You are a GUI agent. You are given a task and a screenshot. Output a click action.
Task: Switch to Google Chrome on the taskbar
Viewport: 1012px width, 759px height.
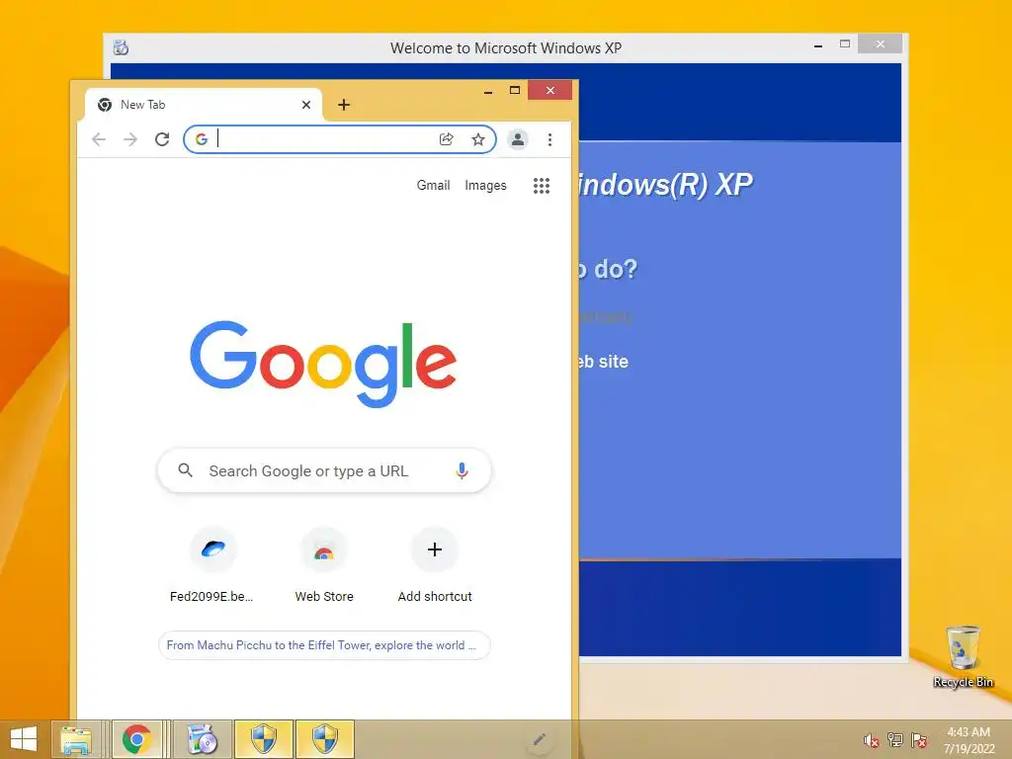pos(136,739)
